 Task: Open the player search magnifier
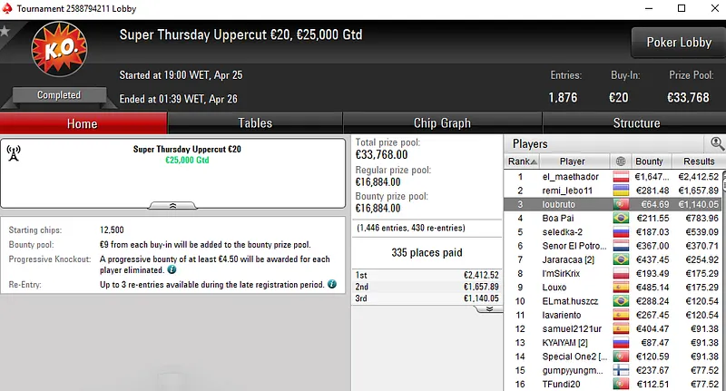pyautogui.click(x=717, y=143)
